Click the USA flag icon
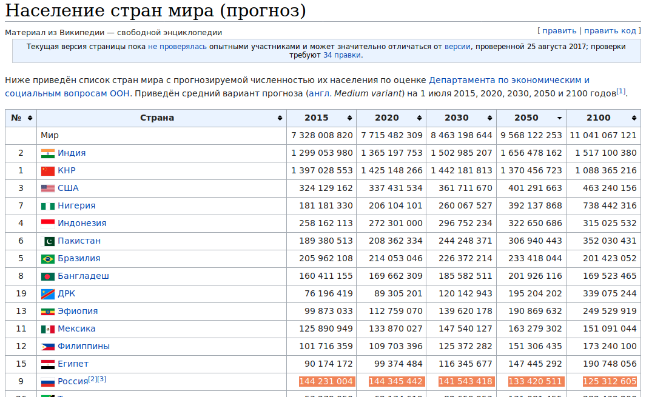 [48, 188]
